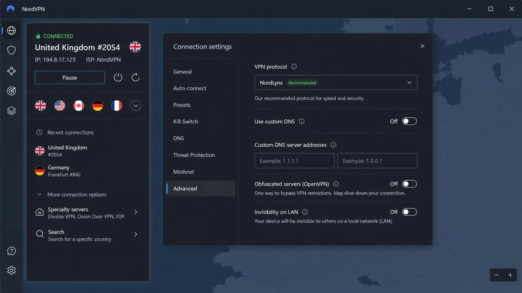Open the VPN protocol NordLynx dropdown
The width and height of the screenshot is (522, 293).
point(336,82)
